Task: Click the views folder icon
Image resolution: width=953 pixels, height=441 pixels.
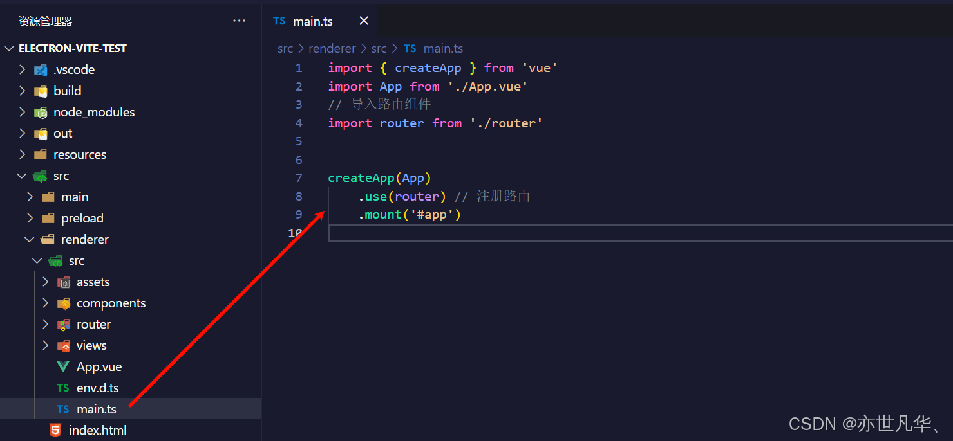Action: 64,345
